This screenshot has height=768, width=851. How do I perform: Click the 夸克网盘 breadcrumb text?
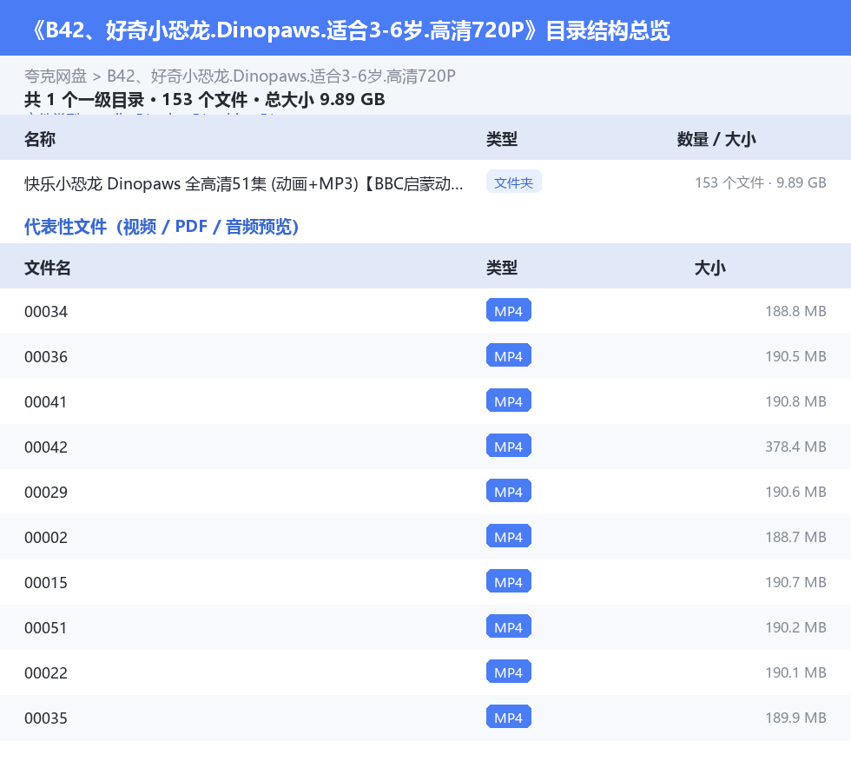coord(56,76)
